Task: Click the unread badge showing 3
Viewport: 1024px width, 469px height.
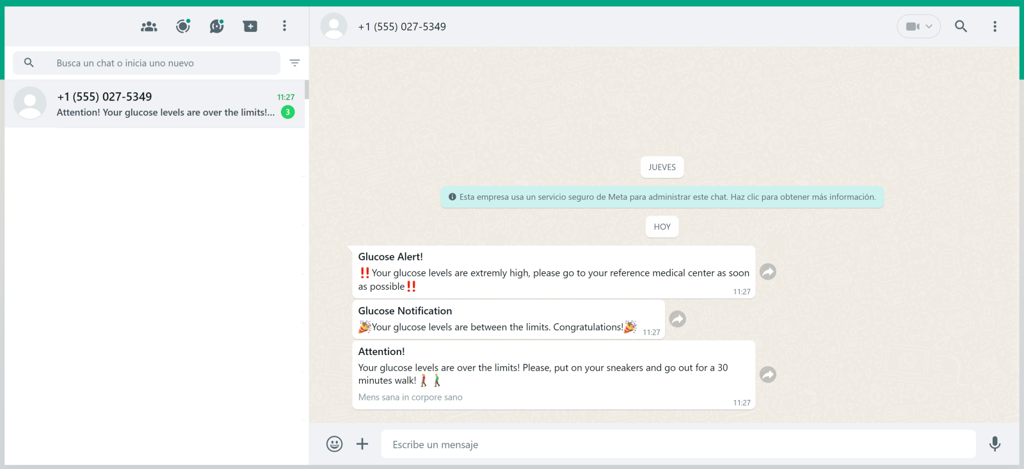Action: pyautogui.click(x=288, y=112)
